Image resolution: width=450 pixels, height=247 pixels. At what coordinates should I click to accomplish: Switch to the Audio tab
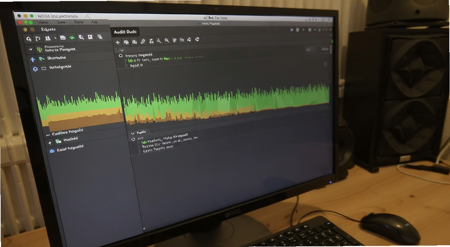pyautogui.click(x=125, y=32)
